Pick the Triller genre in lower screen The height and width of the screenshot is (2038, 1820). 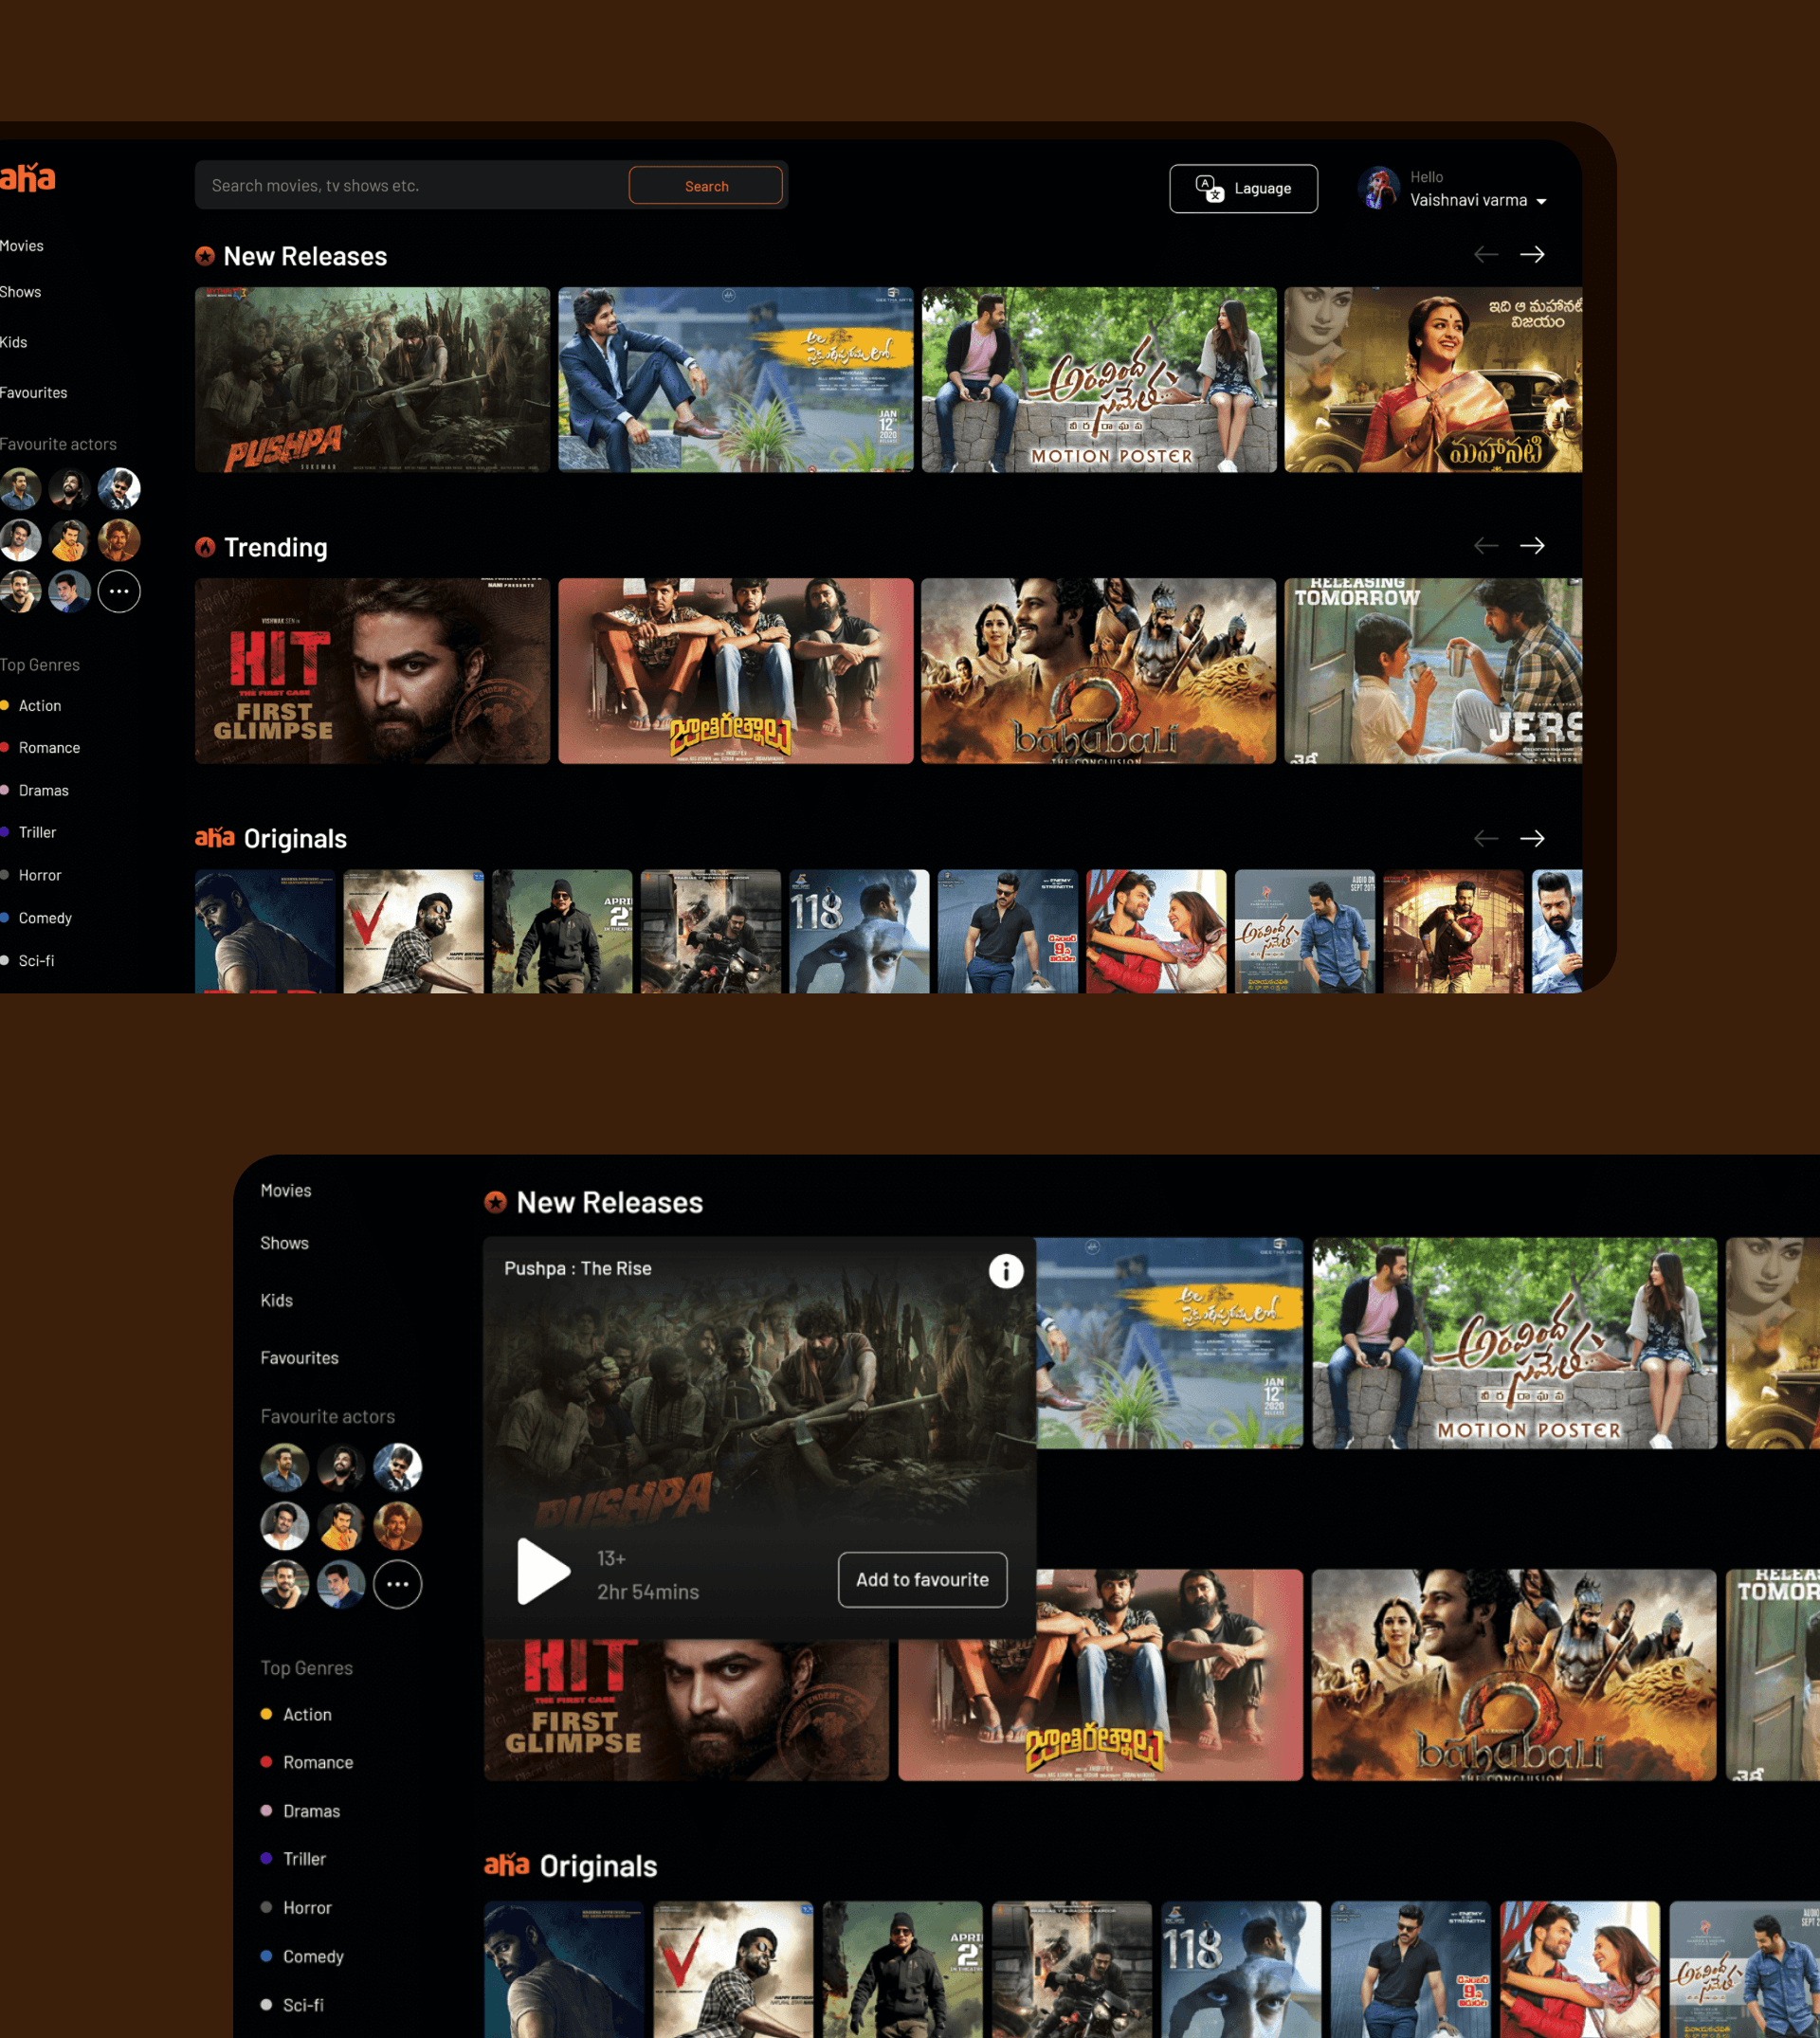[x=293, y=1859]
